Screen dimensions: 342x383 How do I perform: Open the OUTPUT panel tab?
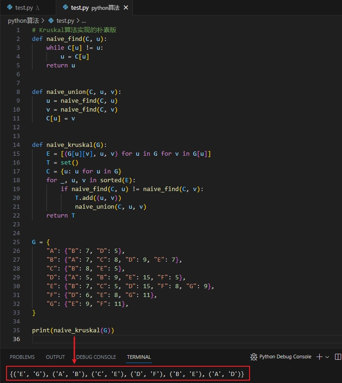coord(55,357)
